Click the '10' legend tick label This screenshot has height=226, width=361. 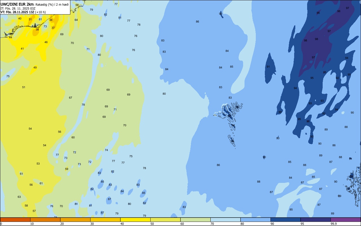pos(32,224)
